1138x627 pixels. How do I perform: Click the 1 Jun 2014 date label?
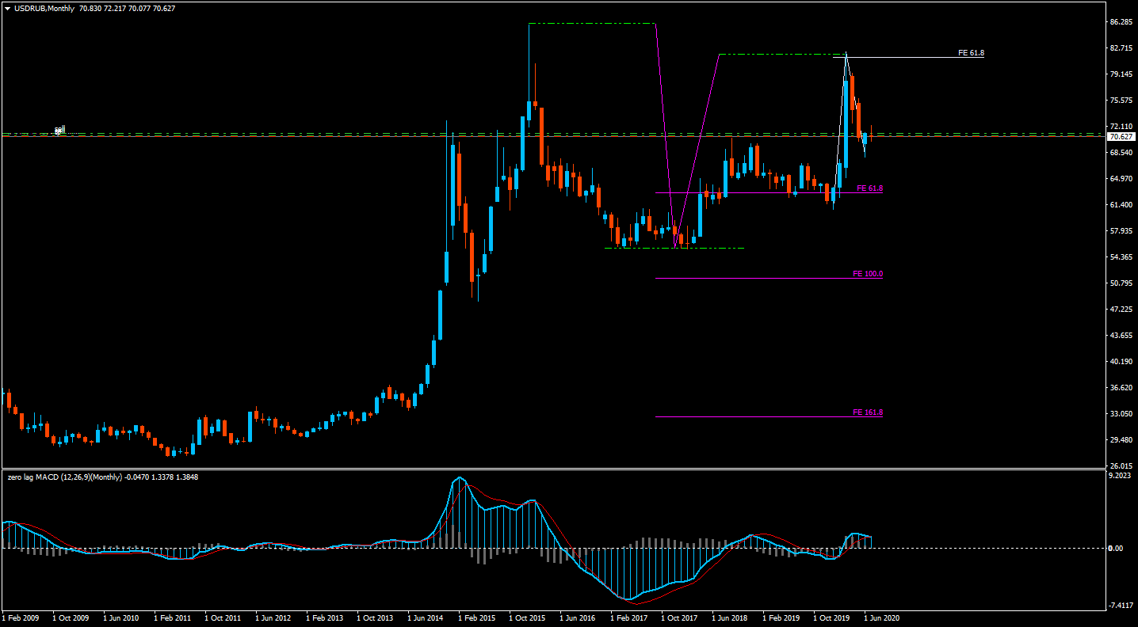[x=426, y=617]
